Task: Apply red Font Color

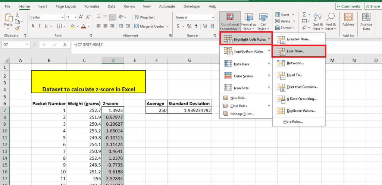Action: [x=84, y=26]
